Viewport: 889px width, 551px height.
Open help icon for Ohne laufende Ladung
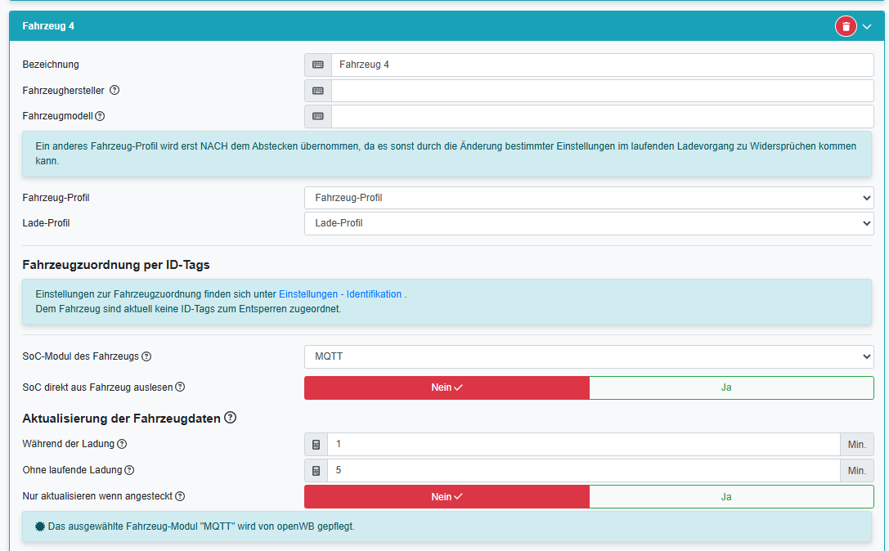coord(129,470)
